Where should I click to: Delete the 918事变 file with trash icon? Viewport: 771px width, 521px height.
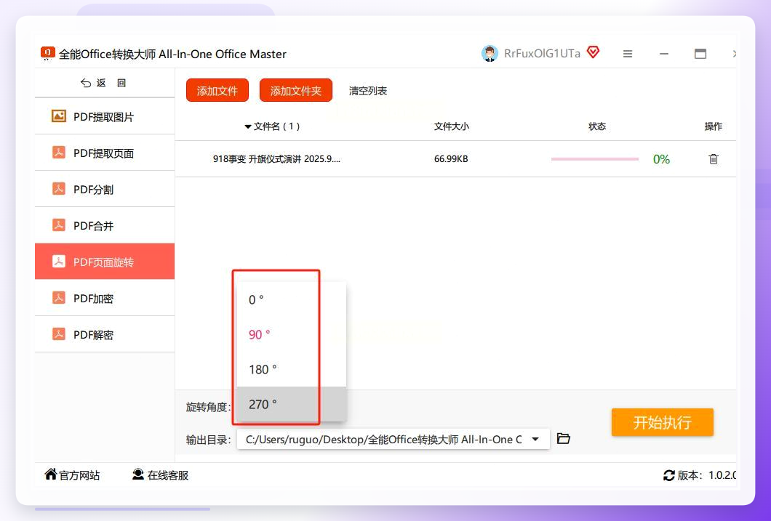pyautogui.click(x=713, y=159)
